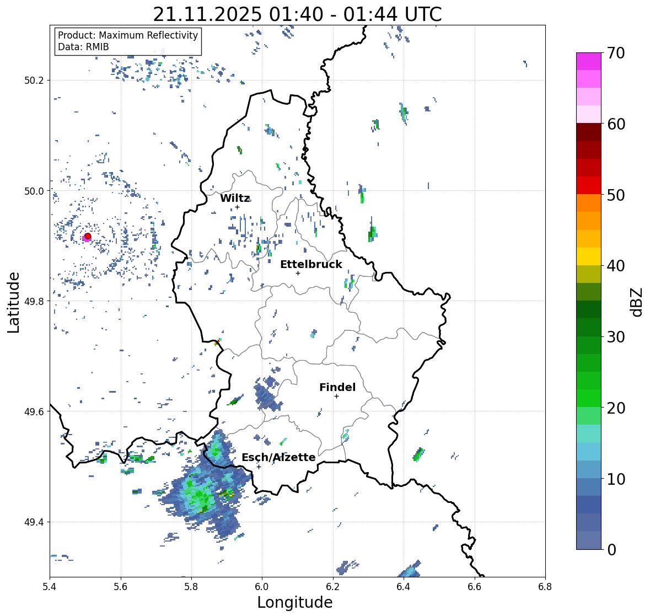Click the colorbar tick value 20
Screen dimensions: 650x616
(x=616, y=408)
